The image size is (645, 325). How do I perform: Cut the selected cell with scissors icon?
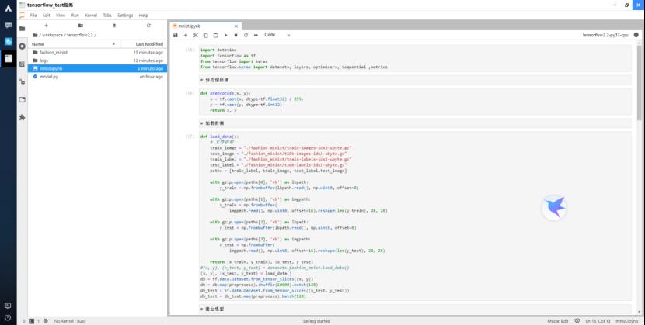point(196,35)
